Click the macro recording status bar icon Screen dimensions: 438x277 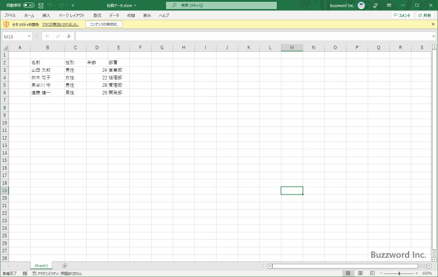point(25,273)
